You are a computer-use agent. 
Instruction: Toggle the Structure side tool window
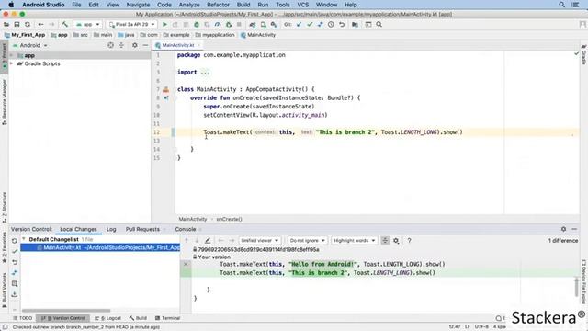pos(4,208)
